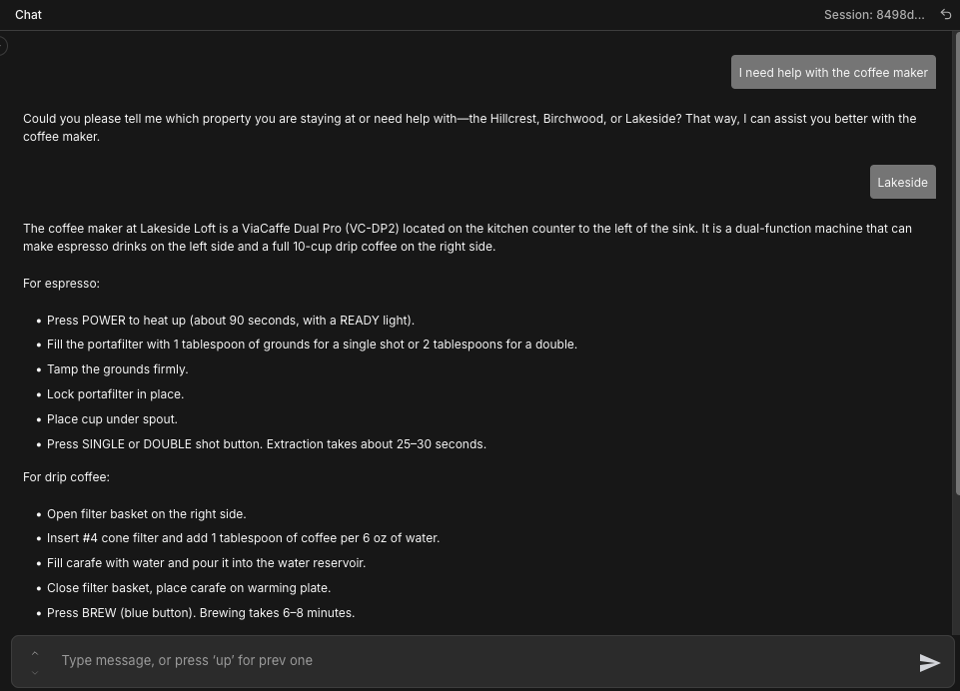The width and height of the screenshot is (960, 691).
Task: Click the undo arrow next to Session
Action: tap(946, 15)
